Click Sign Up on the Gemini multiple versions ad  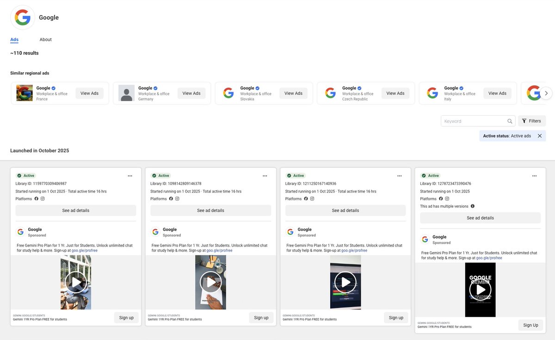click(530, 325)
